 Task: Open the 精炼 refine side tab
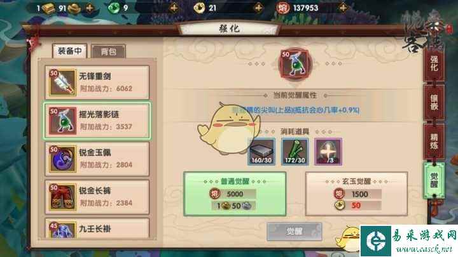pos(434,142)
